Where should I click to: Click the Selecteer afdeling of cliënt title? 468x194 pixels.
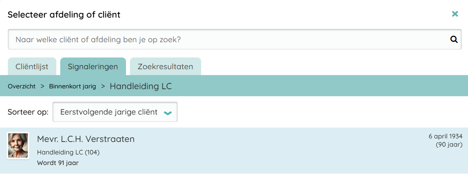[64, 15]
